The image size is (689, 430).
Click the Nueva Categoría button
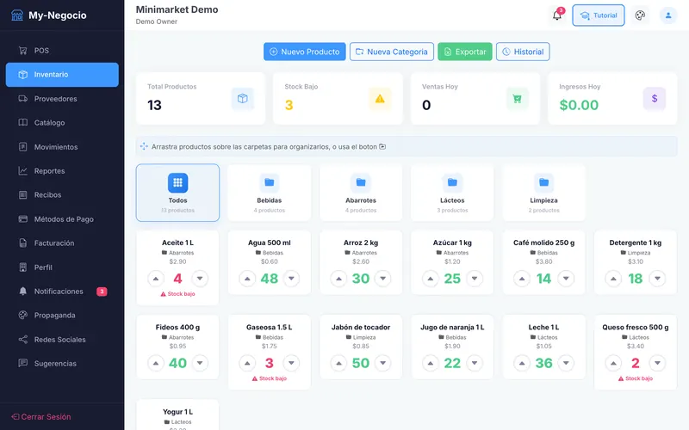[x=392, y=52]
